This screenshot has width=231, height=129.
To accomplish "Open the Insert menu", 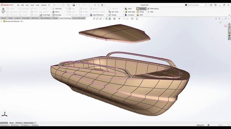I will [x=32, y=5].
